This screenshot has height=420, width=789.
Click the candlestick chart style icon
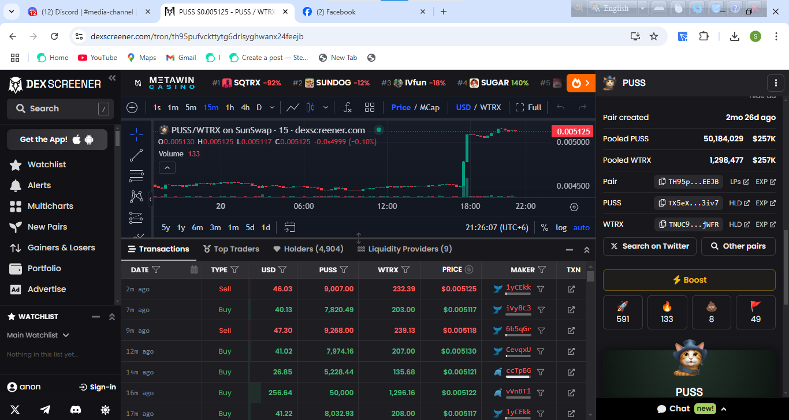tap(310, 107)
